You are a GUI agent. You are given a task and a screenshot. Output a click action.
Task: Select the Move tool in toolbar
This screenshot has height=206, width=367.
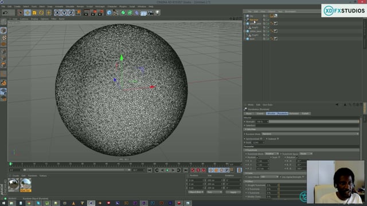pos(28,13)
